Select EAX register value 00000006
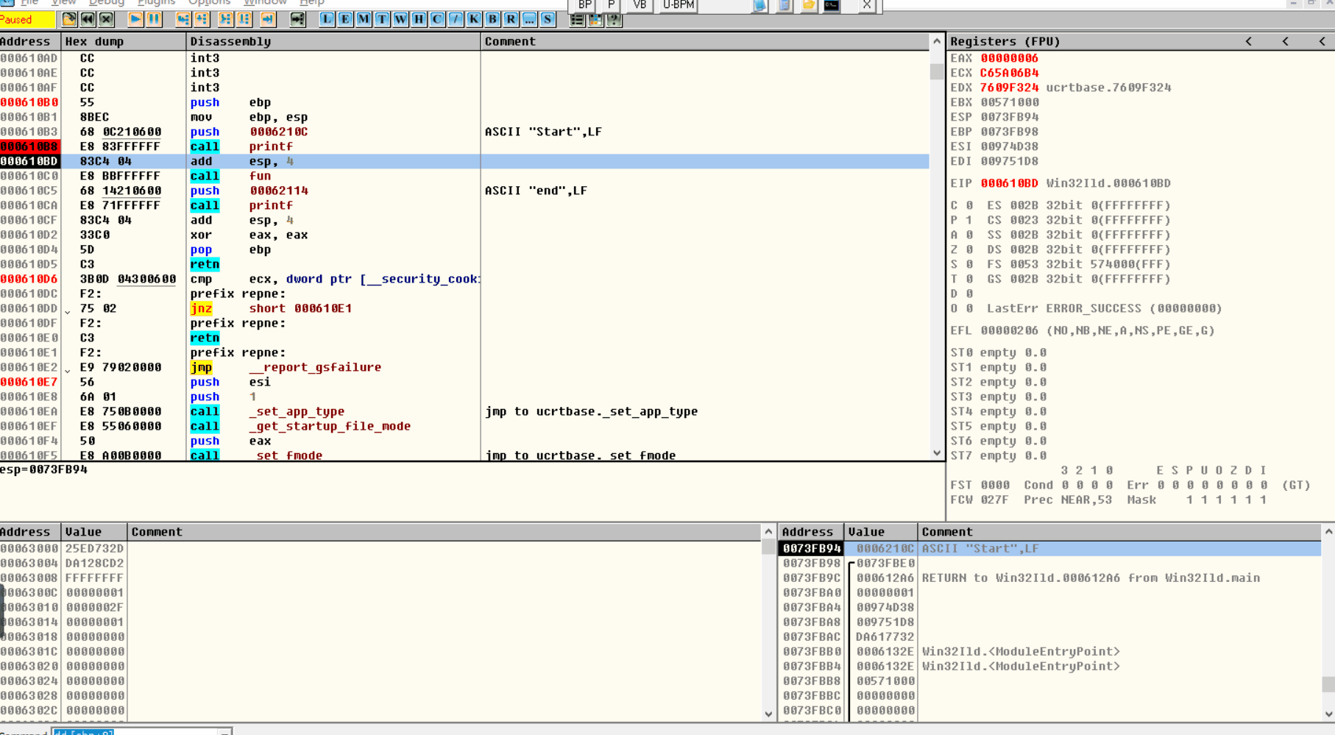 (1009, 58)
